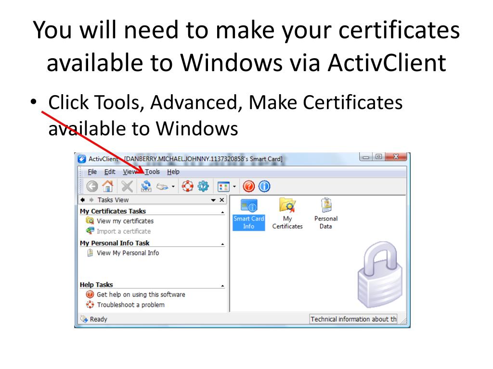This screenshot has width=493, height=369.
Task: Click the blue gear question mark icon
Action: pyautogui.click(x=203, y=186)
